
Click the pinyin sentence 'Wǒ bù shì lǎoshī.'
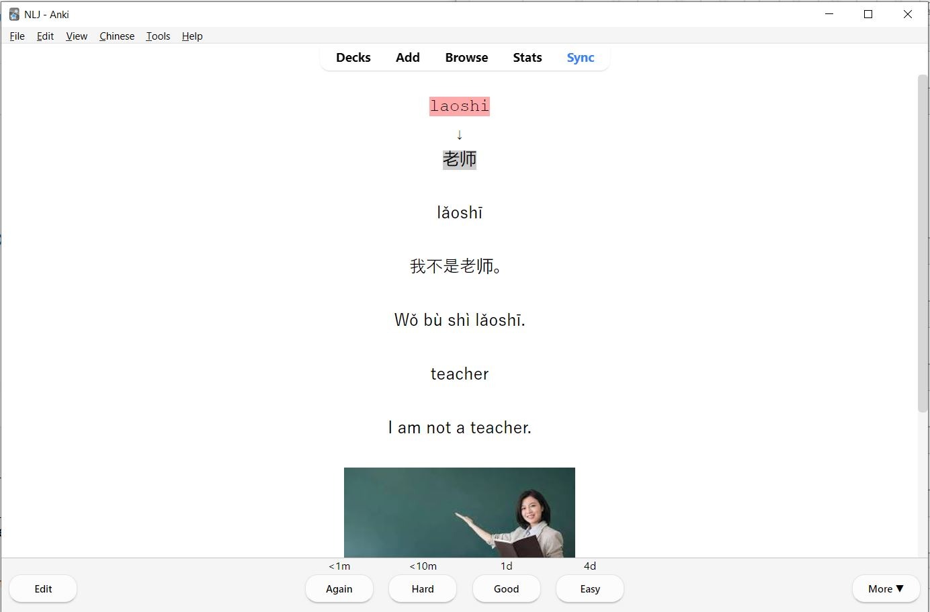[x=460, y=320]
